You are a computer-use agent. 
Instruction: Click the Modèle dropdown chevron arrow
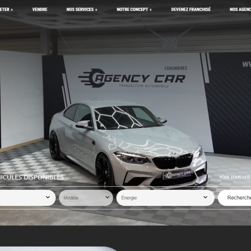(x=107, y=197)
